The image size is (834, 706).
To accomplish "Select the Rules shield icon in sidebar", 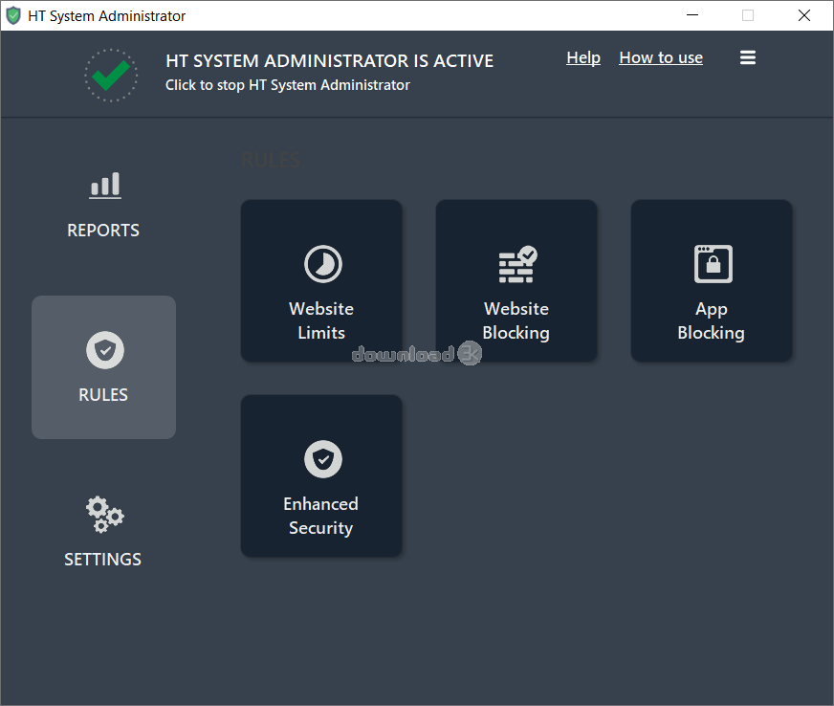I will click(105, 350).
